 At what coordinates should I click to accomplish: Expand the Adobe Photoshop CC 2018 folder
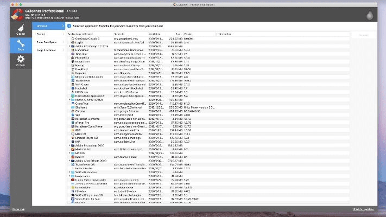click(69, 47)
